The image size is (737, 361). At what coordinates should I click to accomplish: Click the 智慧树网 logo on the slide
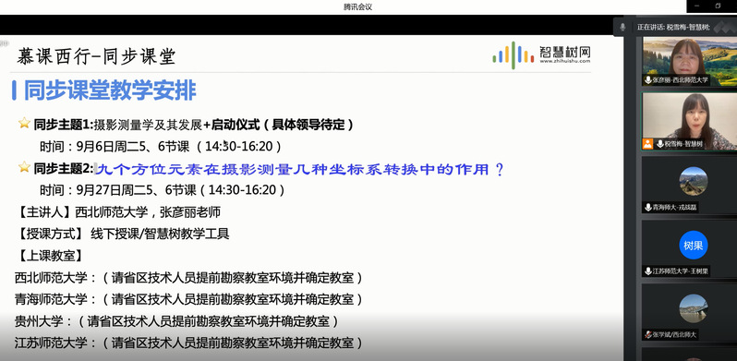pyautogui.click(x=541, y=55)
